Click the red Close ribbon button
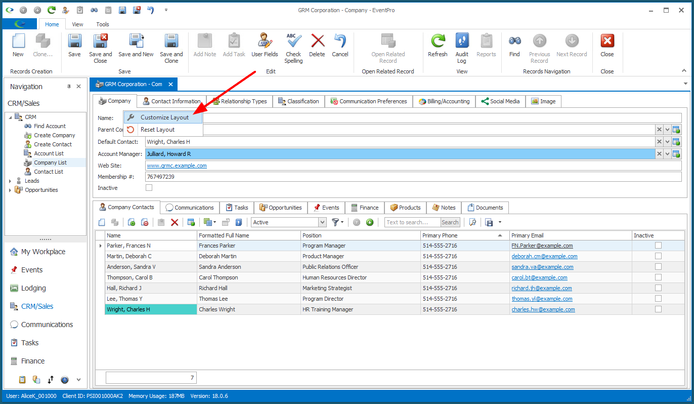 point(607,46)
